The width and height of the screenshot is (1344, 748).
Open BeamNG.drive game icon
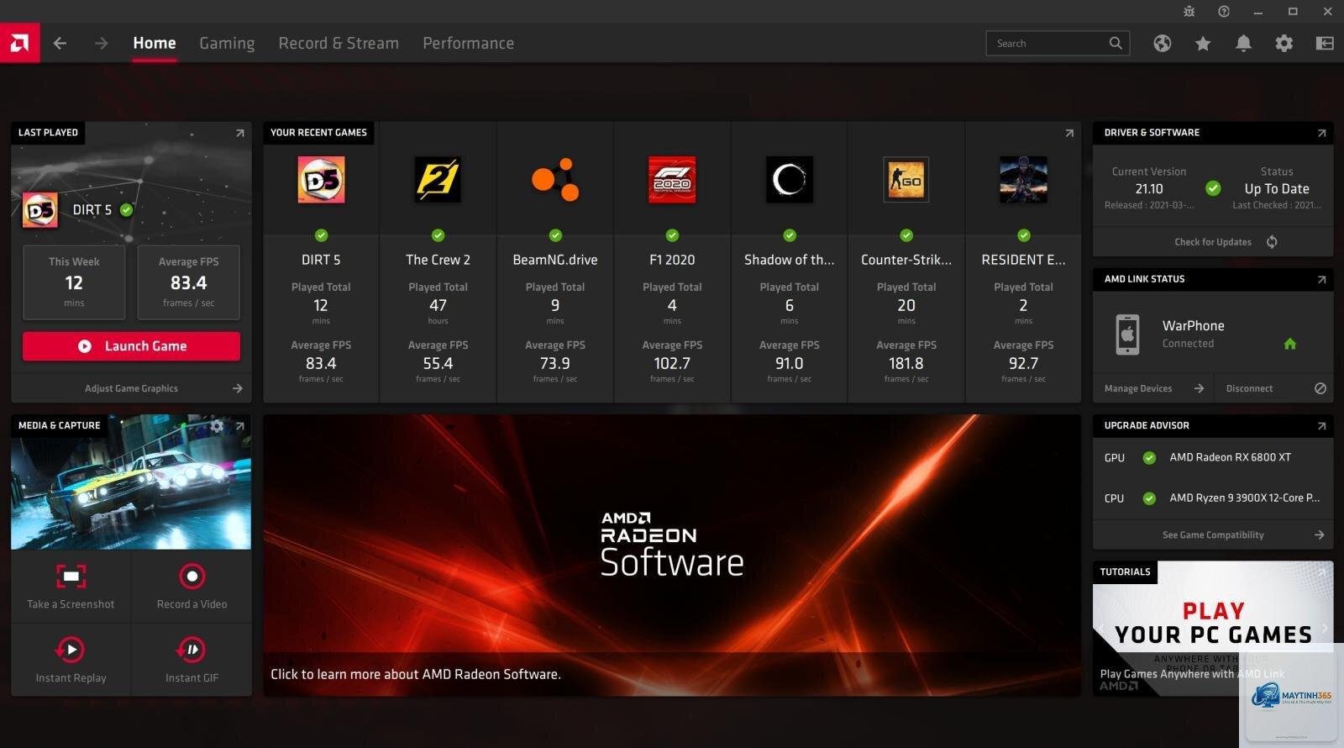(x=555, y=180)
